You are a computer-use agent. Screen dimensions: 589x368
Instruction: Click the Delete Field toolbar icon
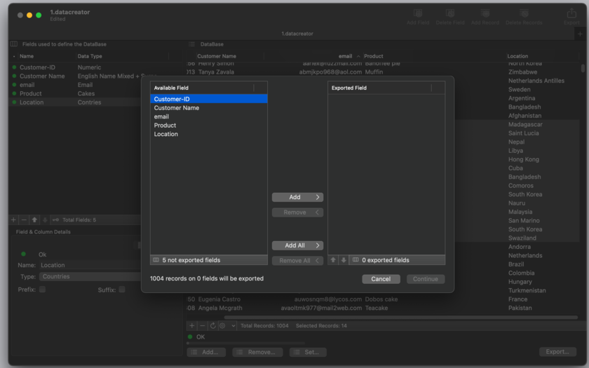450,14
